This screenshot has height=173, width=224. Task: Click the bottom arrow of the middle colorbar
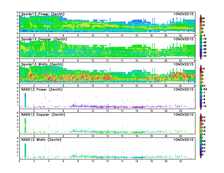pos(201,108)
